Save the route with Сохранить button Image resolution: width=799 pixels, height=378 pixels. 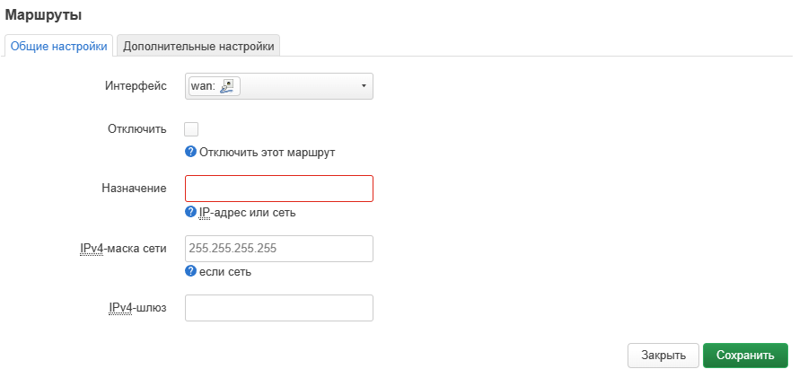click(745, 355)
